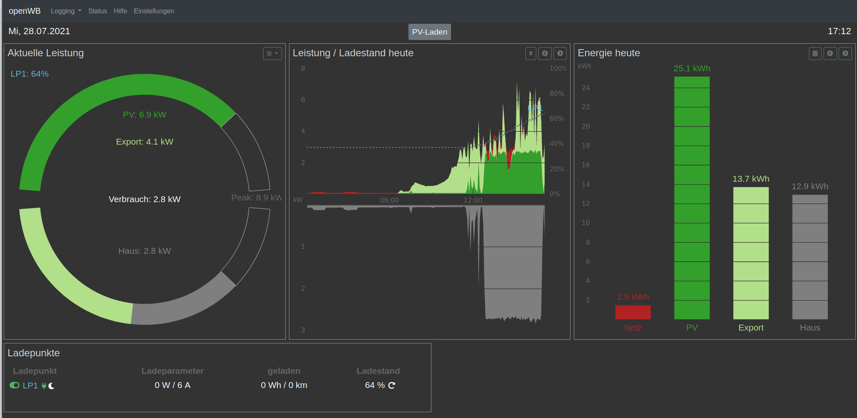Open the calendar picker in Energie heute
Screen dimensions: 857x418
[x=815, y=53]
